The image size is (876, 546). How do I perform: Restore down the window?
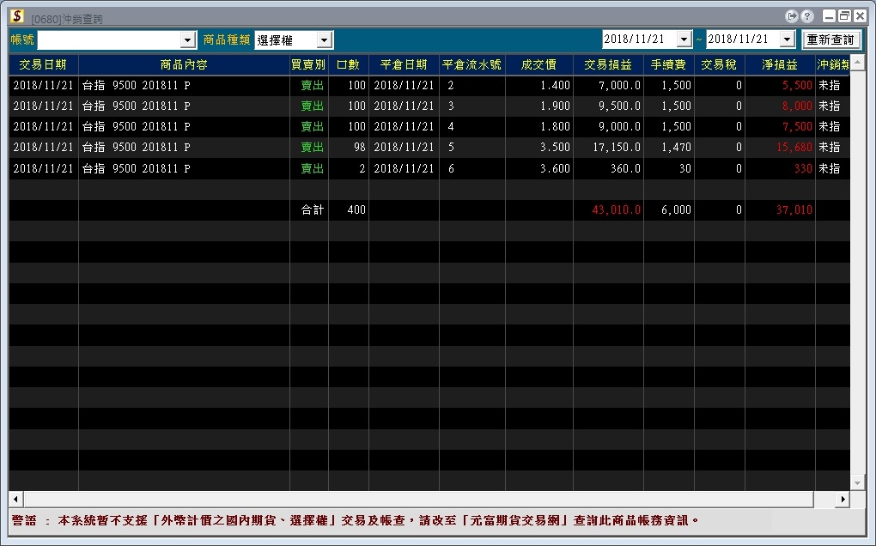(844, 16)
